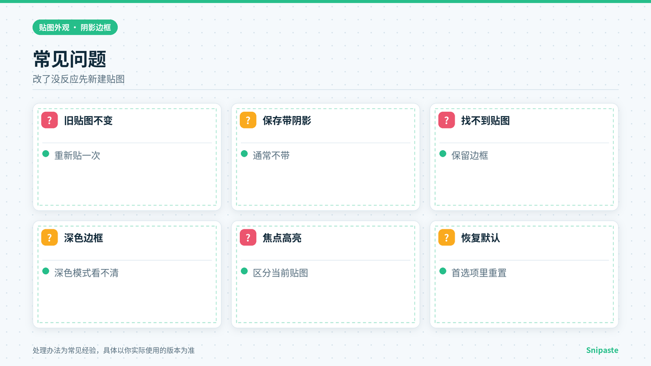651x366 pixels.
Task: Click the red question icon beside 焦点高亮
Action: [248, 237]
